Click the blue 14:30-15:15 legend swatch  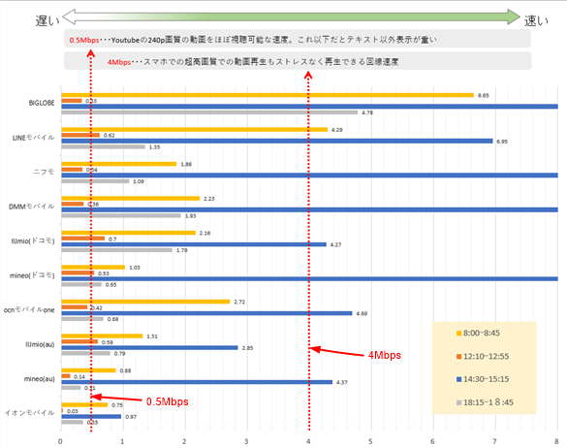pos(458,379)
